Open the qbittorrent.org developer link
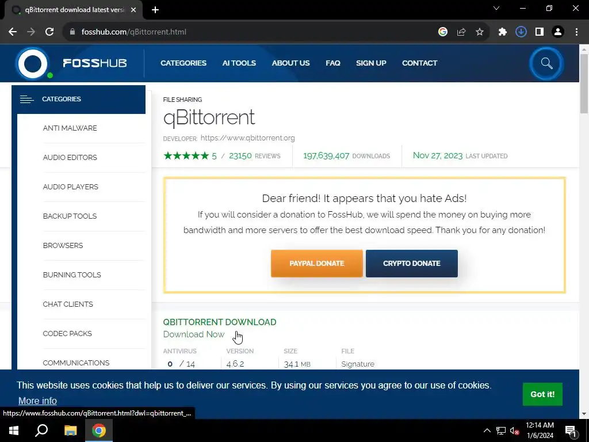589x442 pixels. tap(247, 138)
